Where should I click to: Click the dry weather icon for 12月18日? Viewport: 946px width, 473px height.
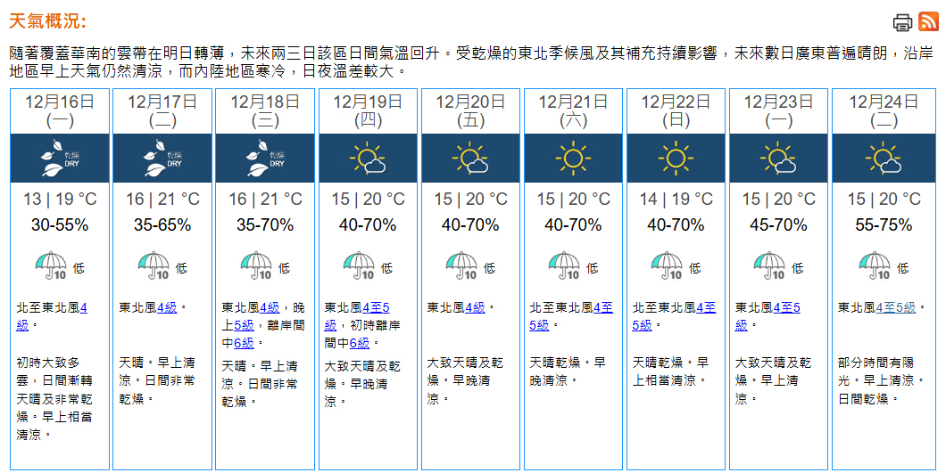(x=265, y=159)
